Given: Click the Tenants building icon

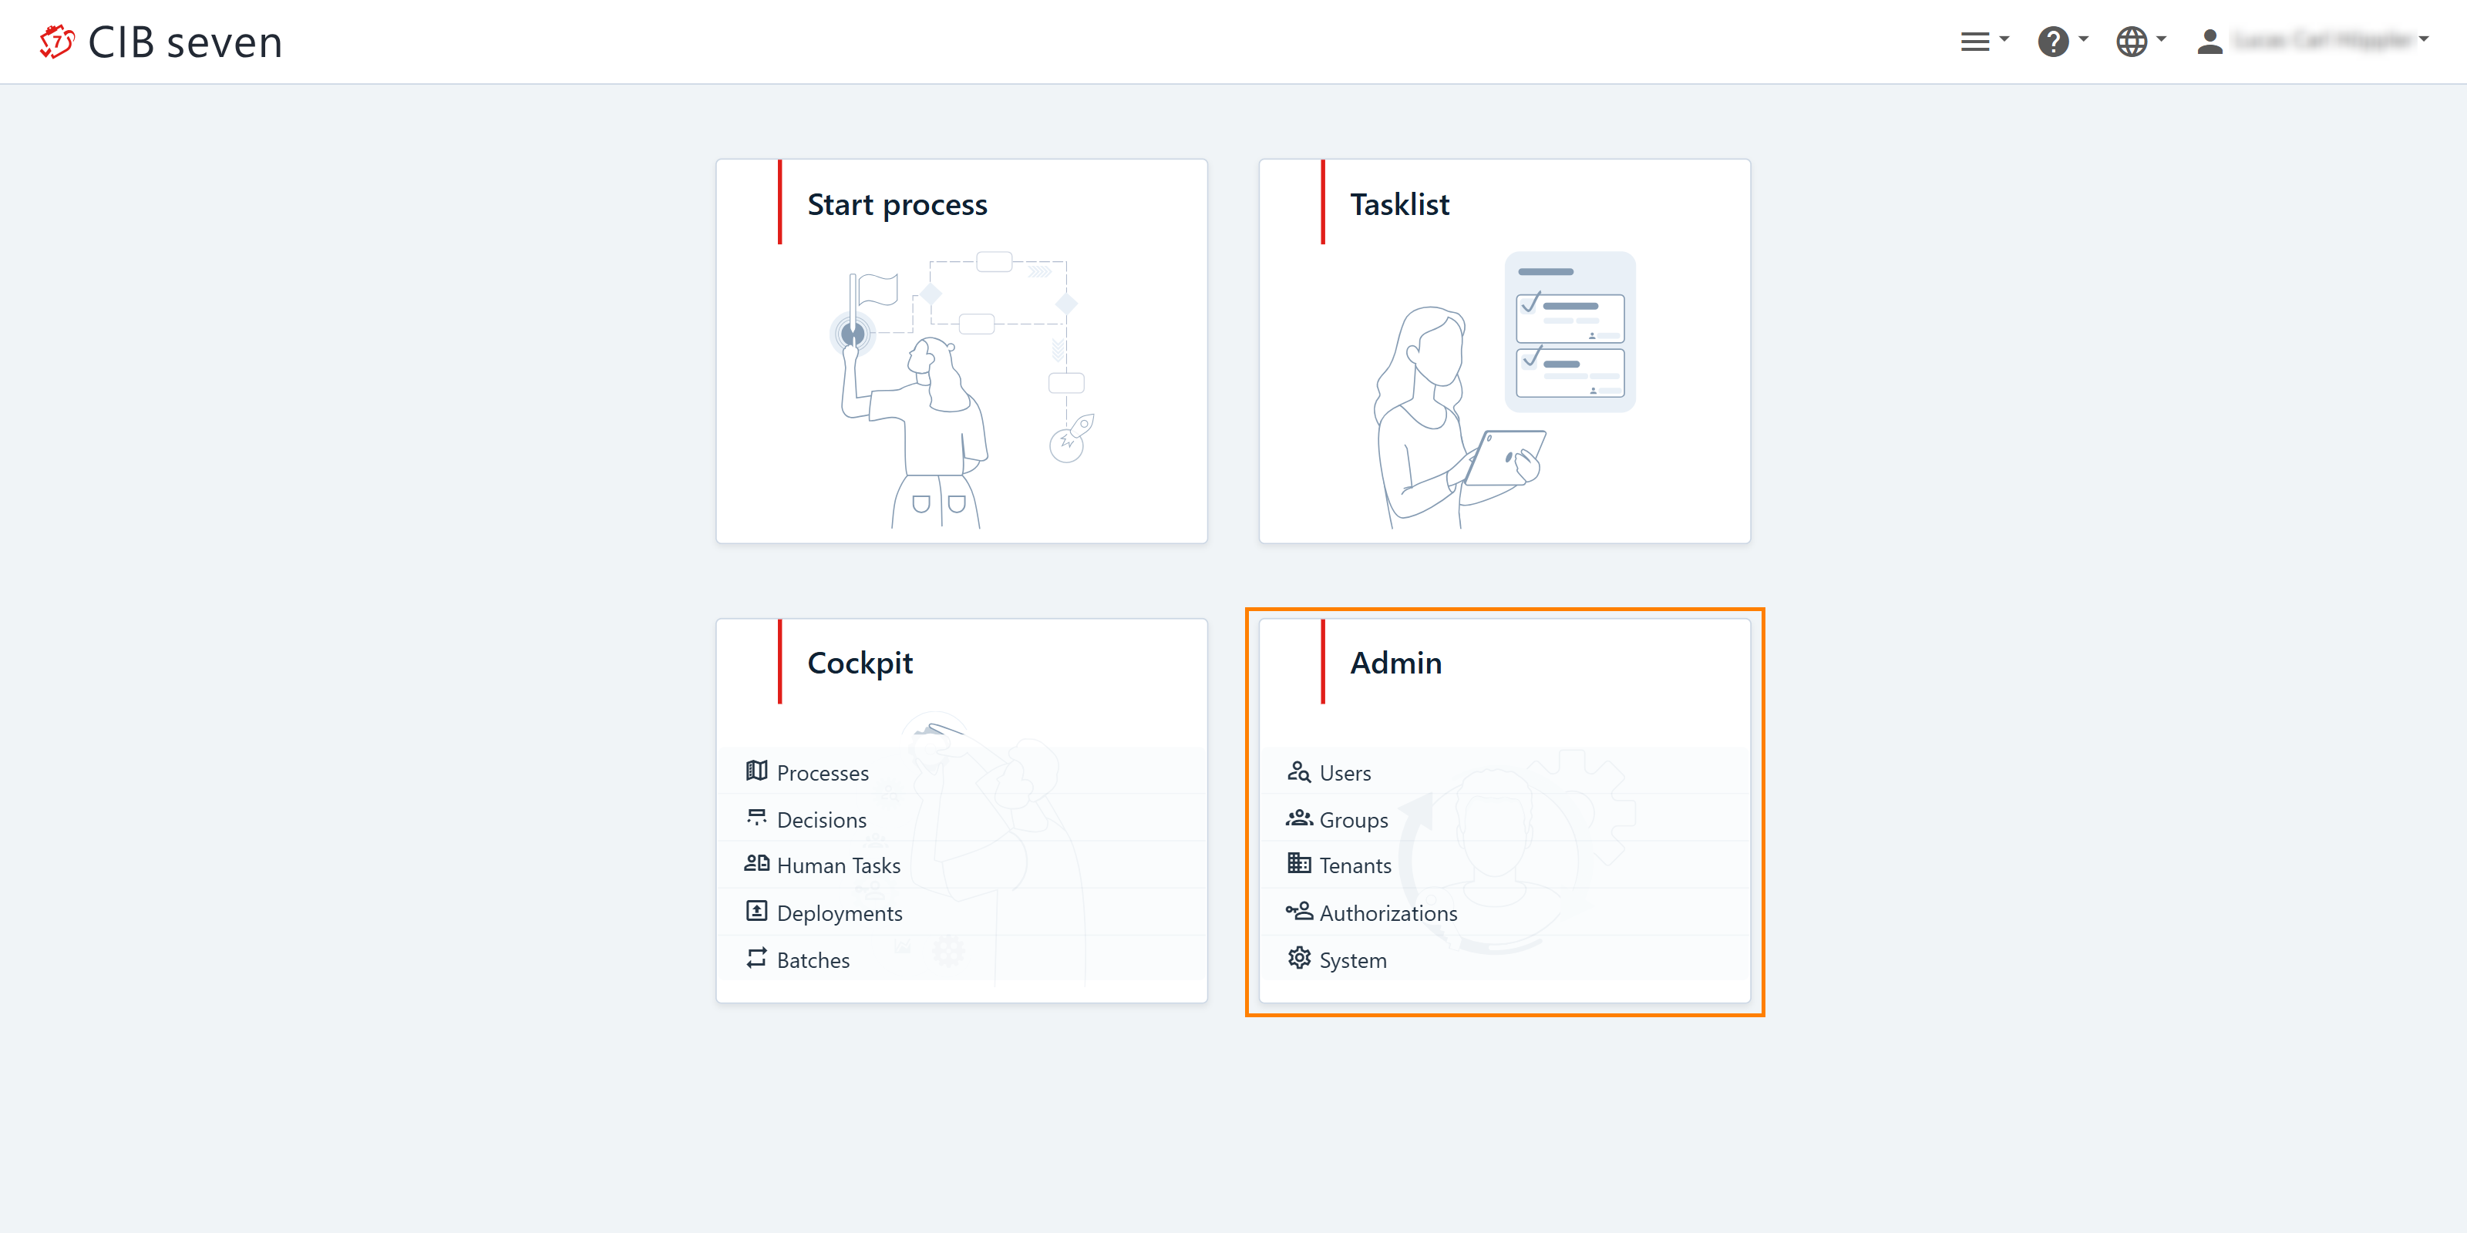Looking at the screenshot, I should click(1298, 863).
